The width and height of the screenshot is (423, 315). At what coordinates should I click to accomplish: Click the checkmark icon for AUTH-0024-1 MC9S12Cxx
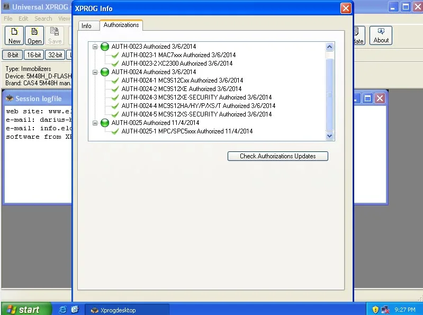pos(115,80)
